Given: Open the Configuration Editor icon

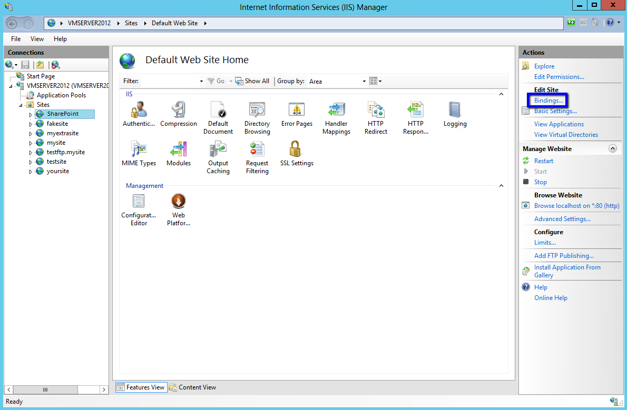Looking at the screenshot, I should click(x=139, y=209).
